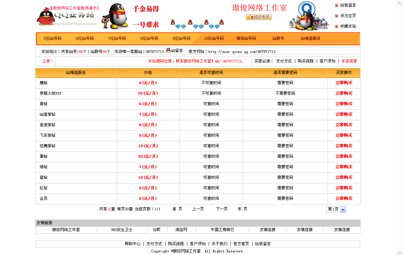Click 立即购买 for QQ堂紫钻
Screen dimensions: 403x255
(344, 114)
